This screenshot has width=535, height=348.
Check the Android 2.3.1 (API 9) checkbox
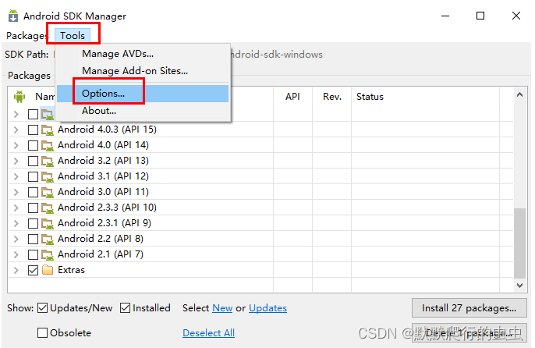coord(33,223)
